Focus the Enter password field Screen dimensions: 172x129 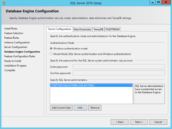(x=119, y=67)
